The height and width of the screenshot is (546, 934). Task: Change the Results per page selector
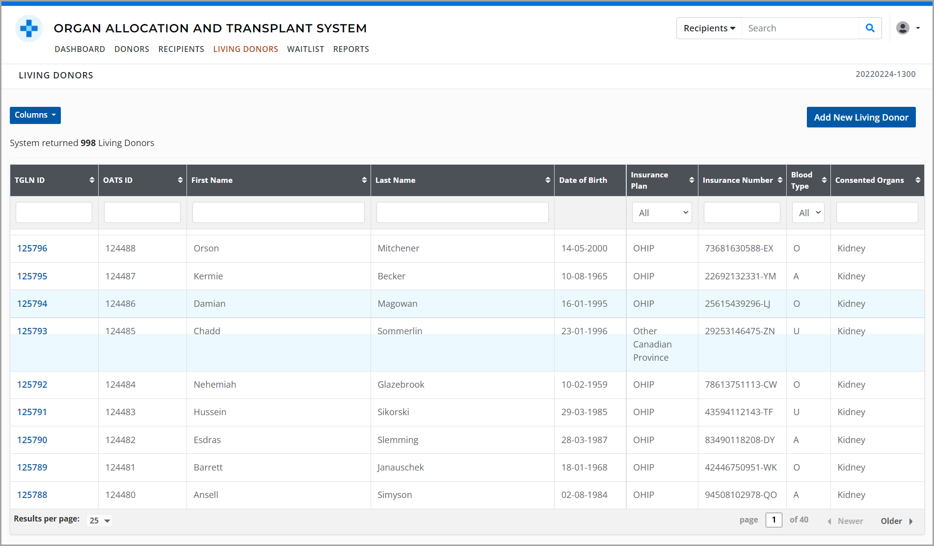99,521
